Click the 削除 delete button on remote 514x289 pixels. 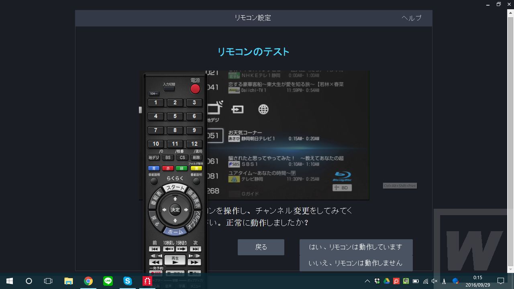coord(196,158)
